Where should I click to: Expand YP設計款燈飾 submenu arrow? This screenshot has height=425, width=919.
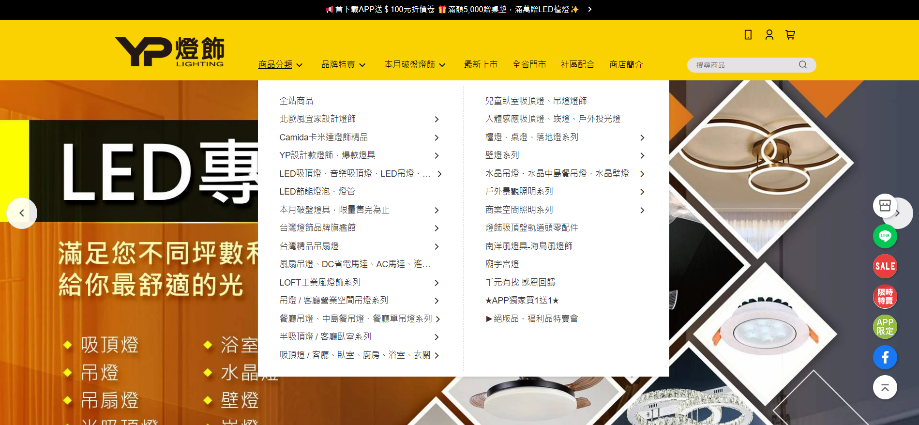437,155
